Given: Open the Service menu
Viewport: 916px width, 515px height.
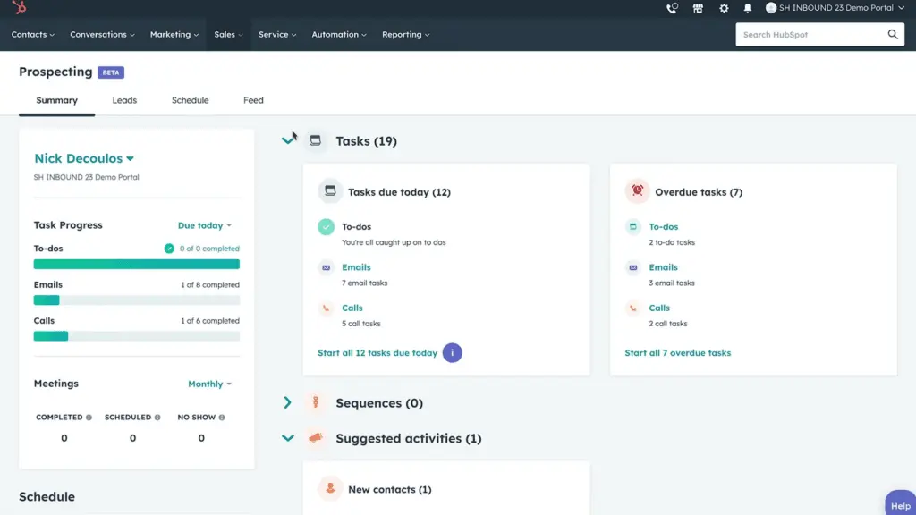Looking at the screenshot, I should (x=277, y=35).
